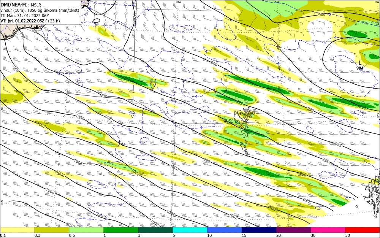Click the '0.1' legend value
Screen dimensions: 380x238
(x=3, y=235)
